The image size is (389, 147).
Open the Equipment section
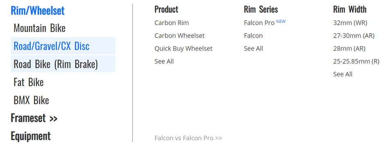31,136
